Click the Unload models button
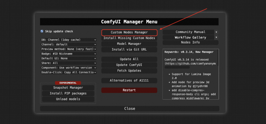Image resolution: width=266 pixels, height=124 pixels. click(68, 99)
